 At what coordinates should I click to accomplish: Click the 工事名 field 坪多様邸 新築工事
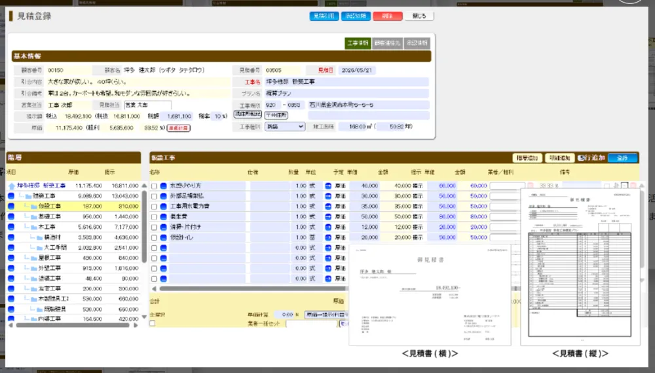pos(346,82)
